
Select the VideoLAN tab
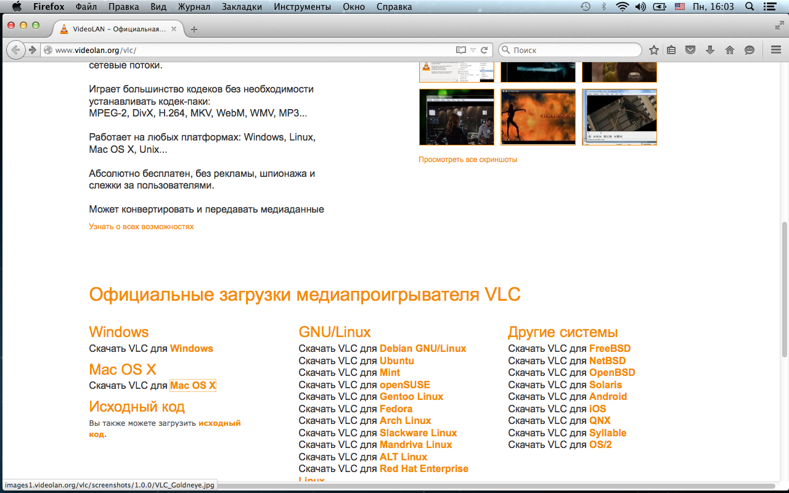click(118, 29)
